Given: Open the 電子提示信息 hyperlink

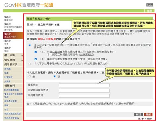Looking at the screenshot, I should (x=118, y=31).
